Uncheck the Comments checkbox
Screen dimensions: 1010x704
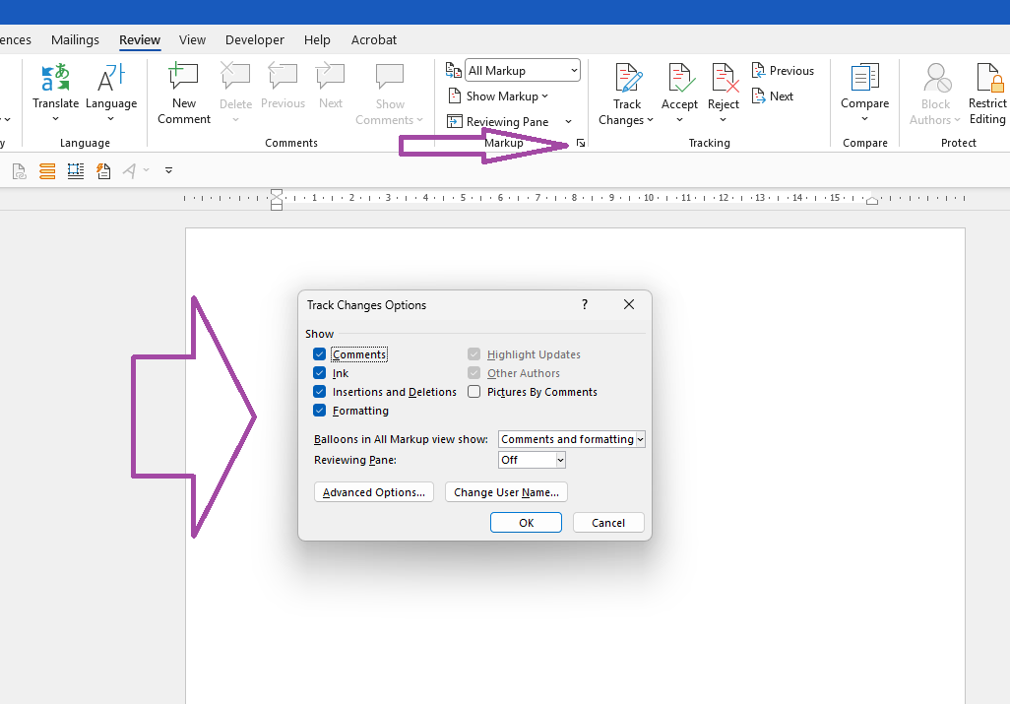[320, 354]
